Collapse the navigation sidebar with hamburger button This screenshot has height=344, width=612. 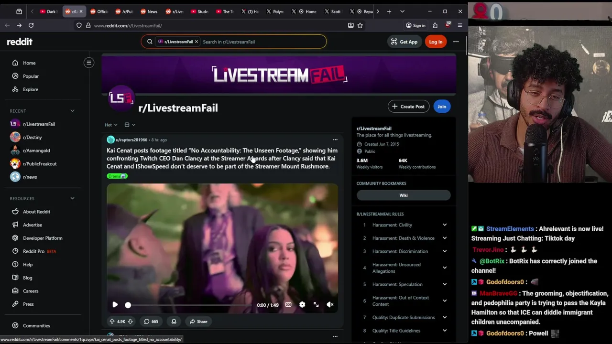pyautogui.click(x=89, y=63)
